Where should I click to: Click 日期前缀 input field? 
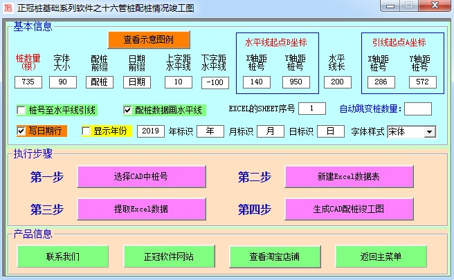click(137, 82)
